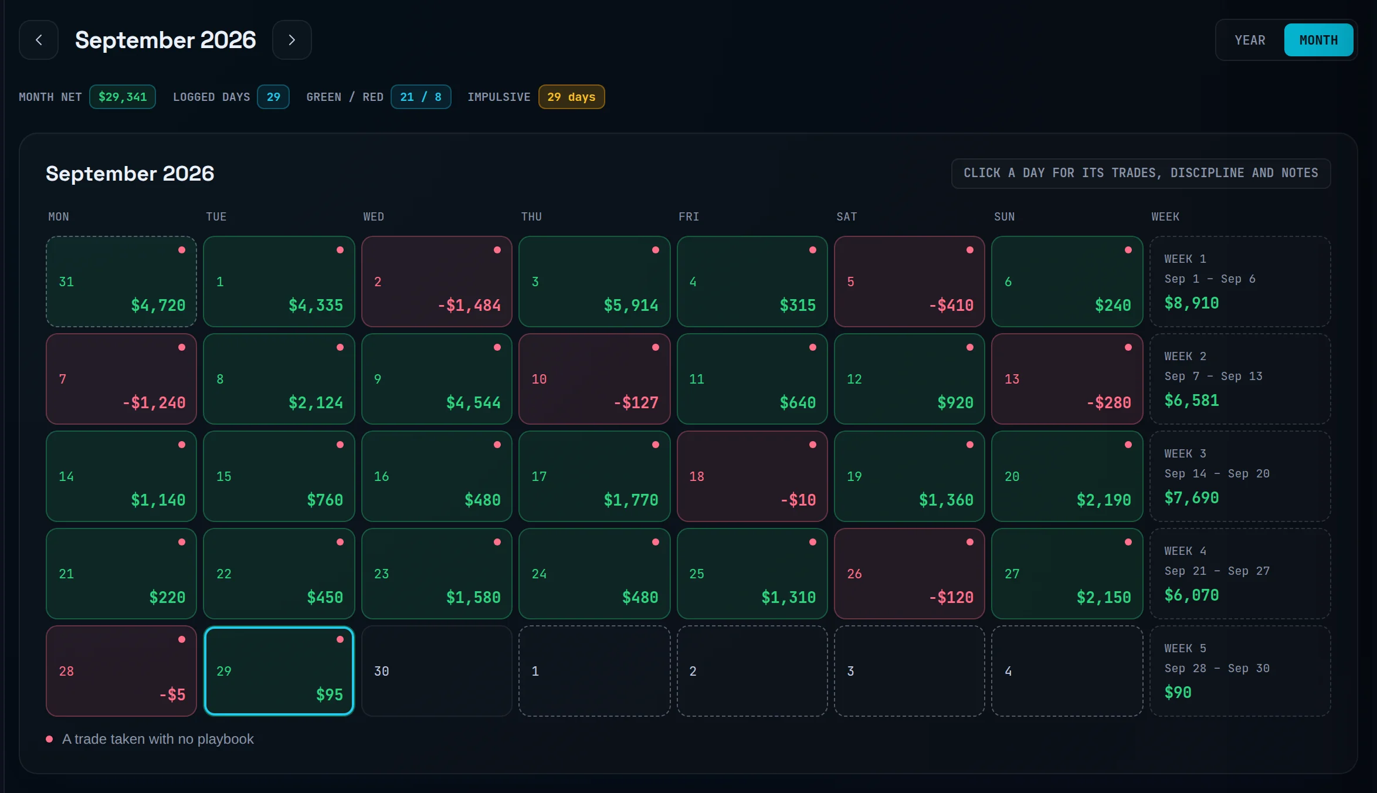Click the 21 / 8 green/red badge
The image size is (1377, 793).
pyautogui.click(x=420, y=97)
